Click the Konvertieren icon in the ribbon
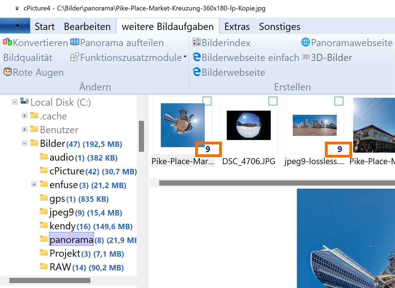The height and width of the screenshot is (288, 395). pyautogui.click(x=7, y=42)
